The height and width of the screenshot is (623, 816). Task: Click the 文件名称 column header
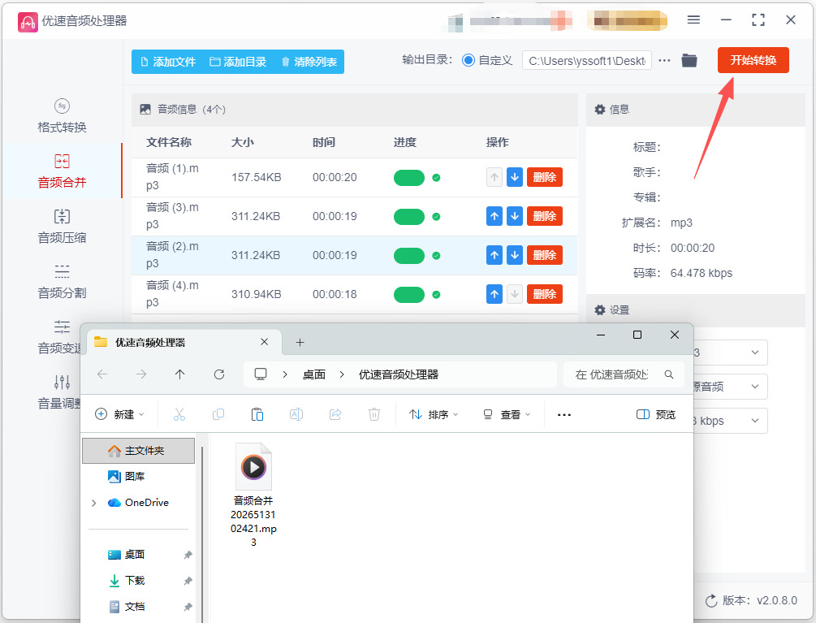tap(169, 142)
